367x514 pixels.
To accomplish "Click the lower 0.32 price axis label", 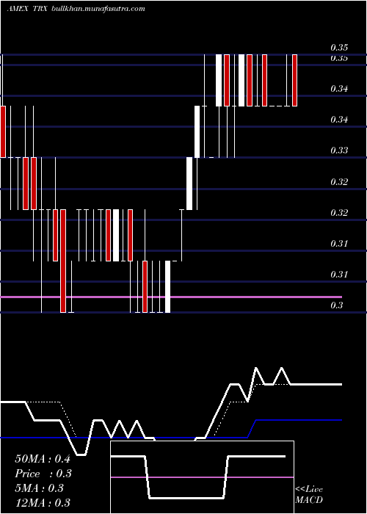I will click(x=339, y=212).
